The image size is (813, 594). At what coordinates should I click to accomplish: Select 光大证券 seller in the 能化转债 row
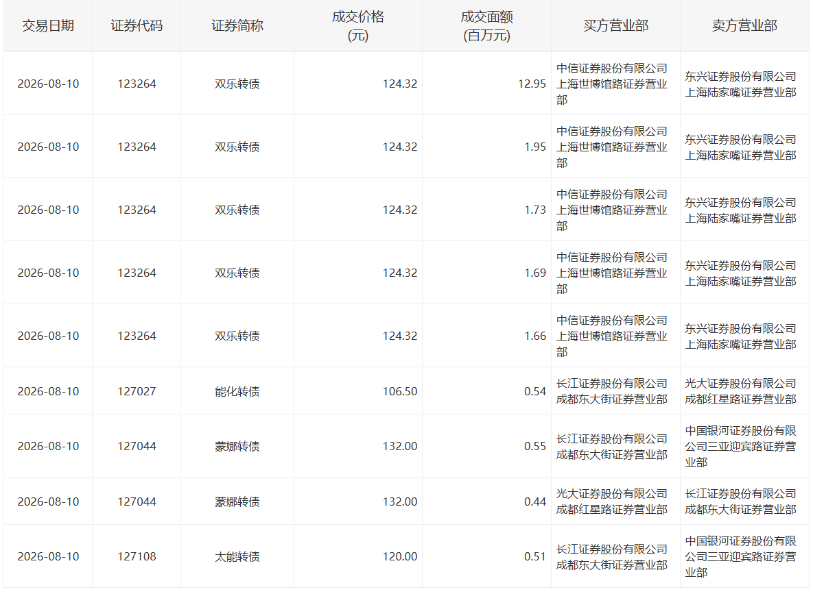click(x=740, y=391)
